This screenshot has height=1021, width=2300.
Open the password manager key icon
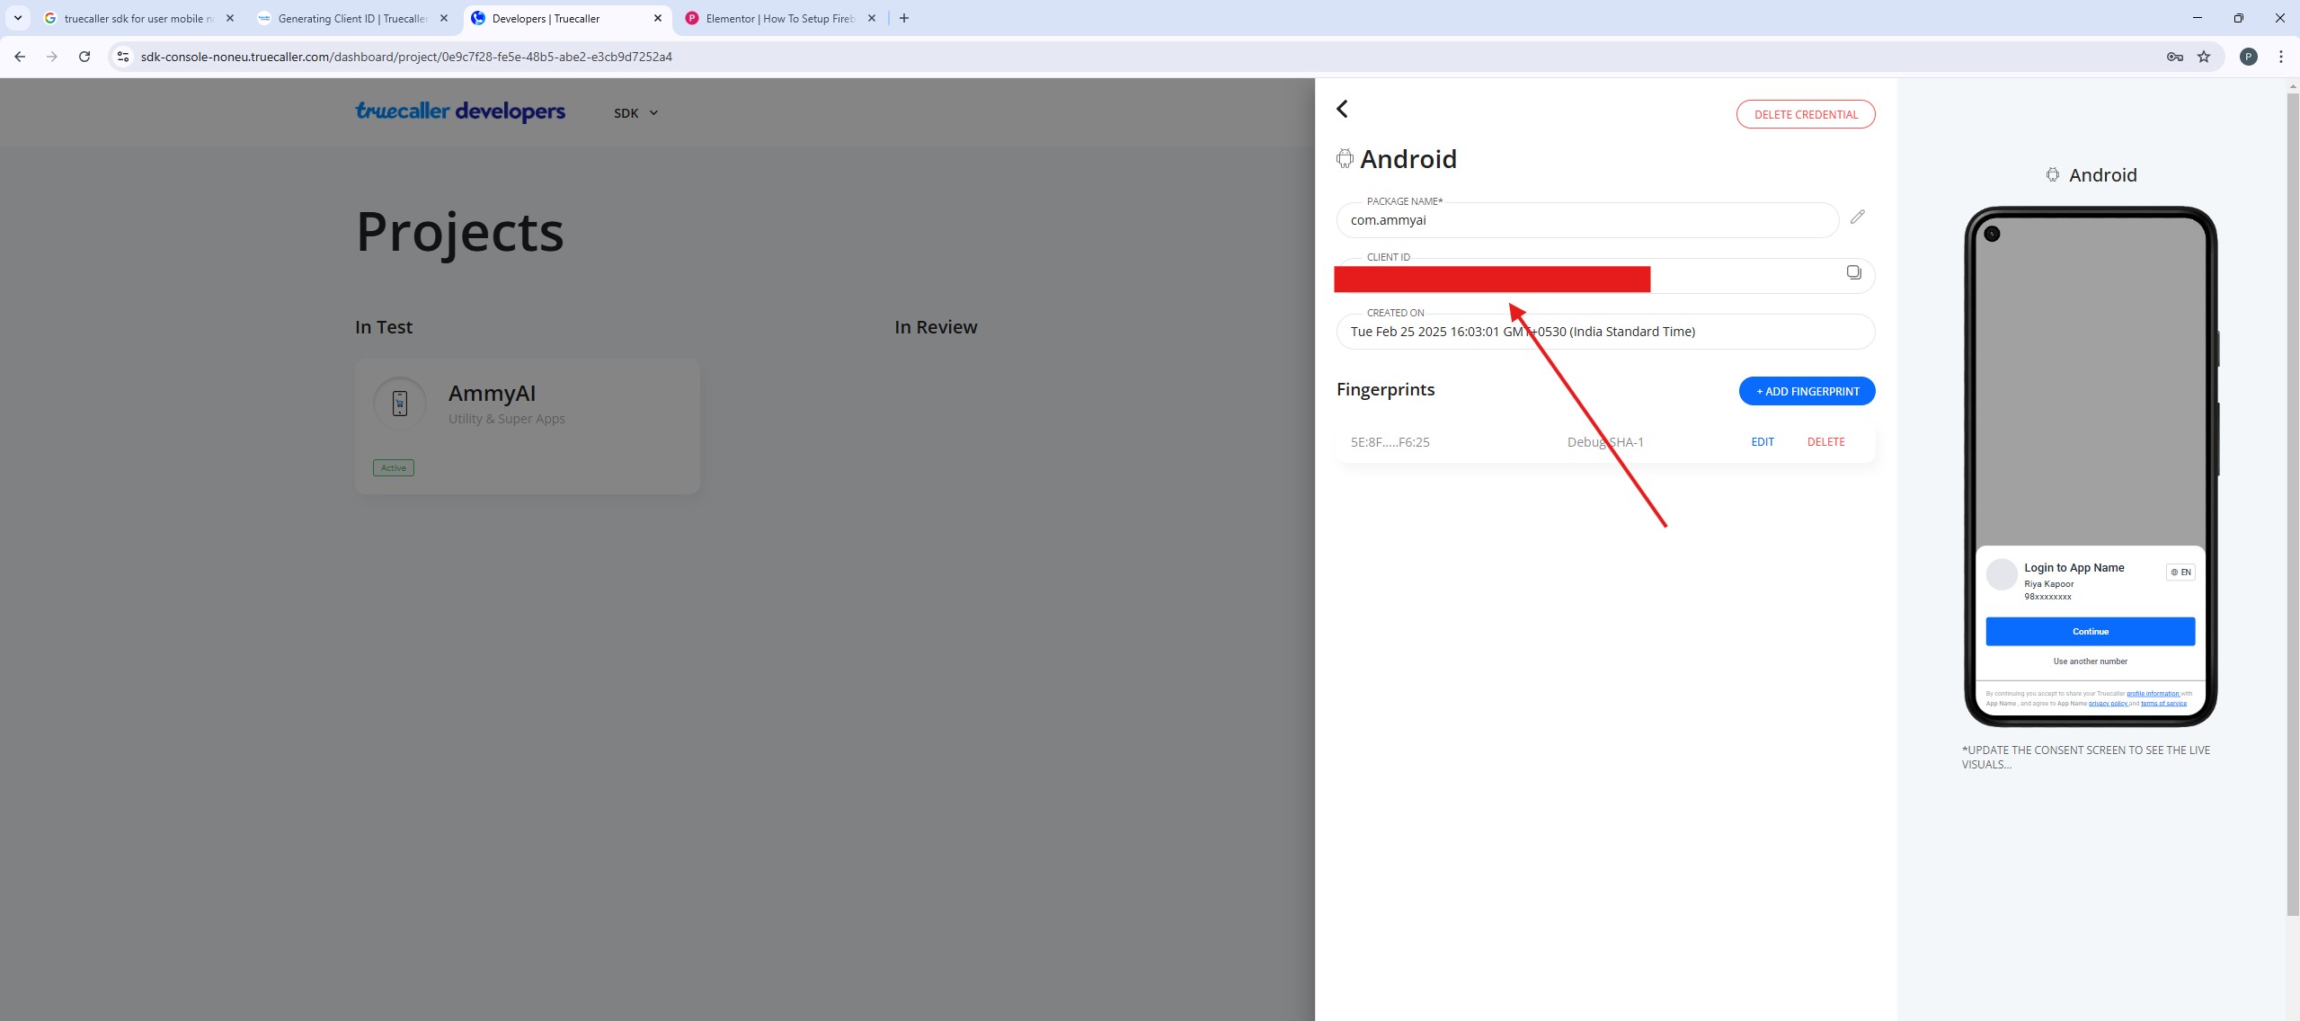coord(2174,57)
